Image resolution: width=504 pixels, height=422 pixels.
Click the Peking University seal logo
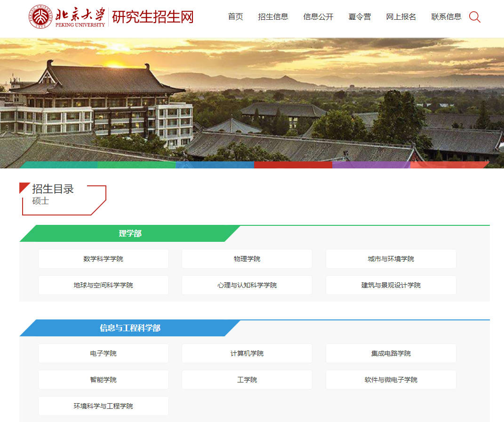(x=41, y=16)
